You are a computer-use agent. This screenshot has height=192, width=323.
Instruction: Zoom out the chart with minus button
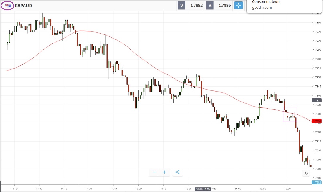pyautogui.click(x=154, y=172)
